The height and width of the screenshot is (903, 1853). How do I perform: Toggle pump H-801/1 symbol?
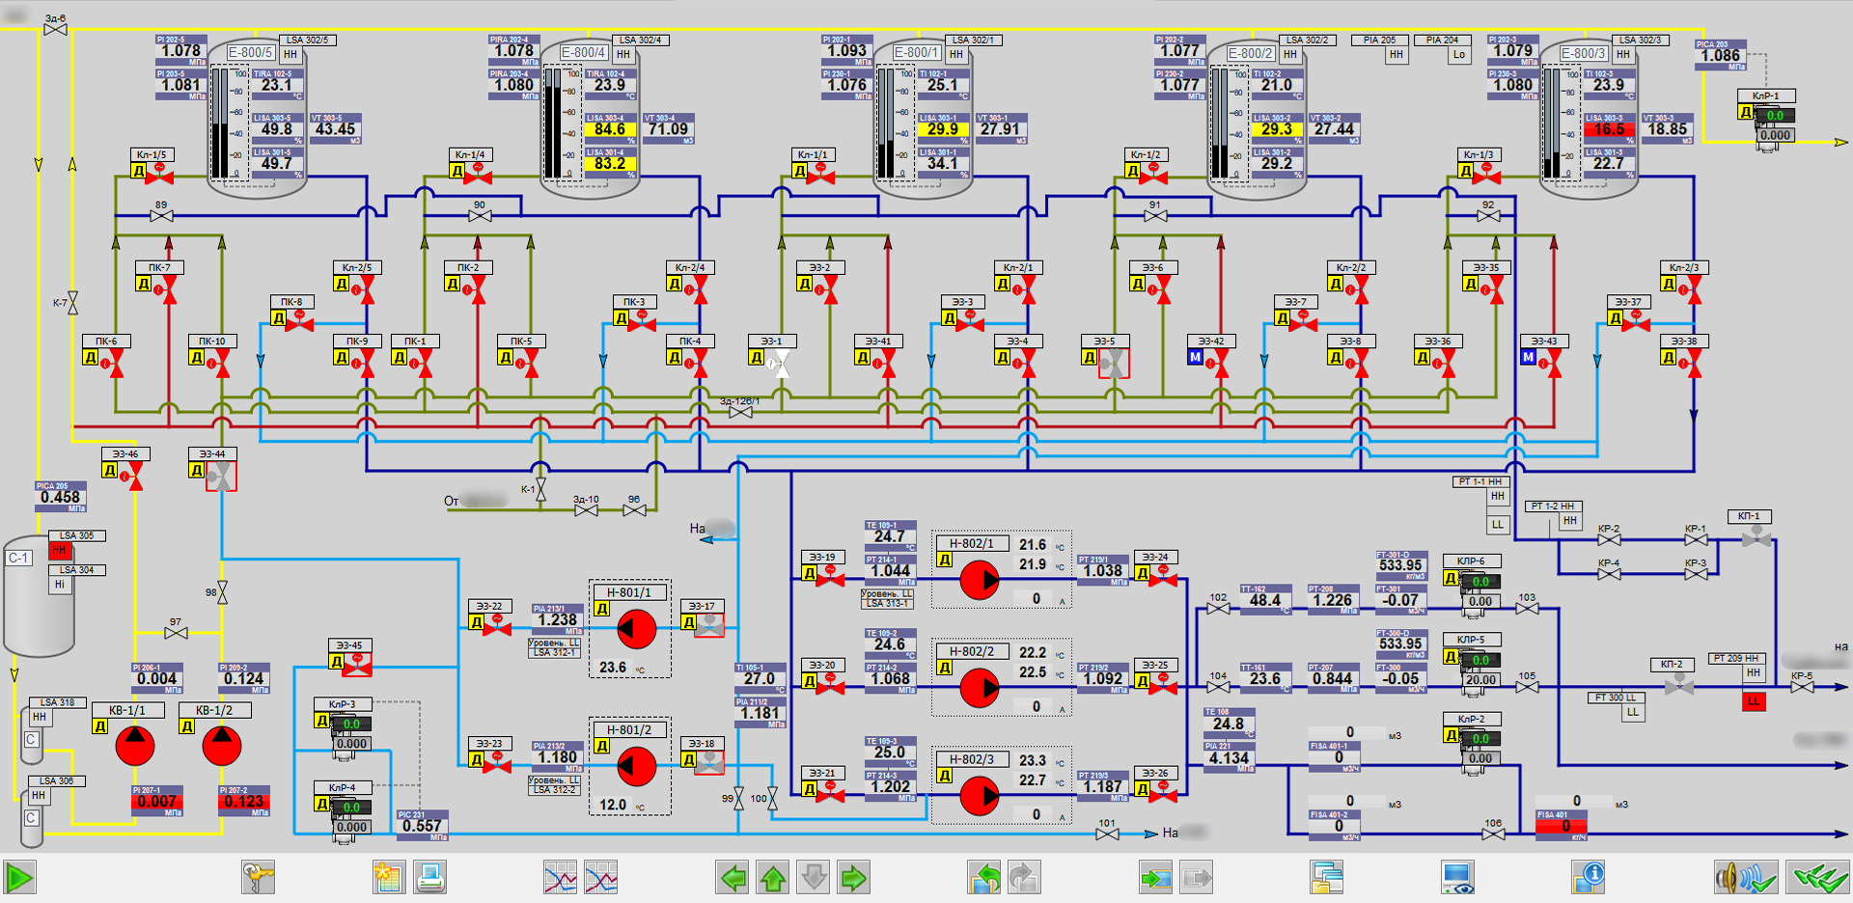click(636, 630)
